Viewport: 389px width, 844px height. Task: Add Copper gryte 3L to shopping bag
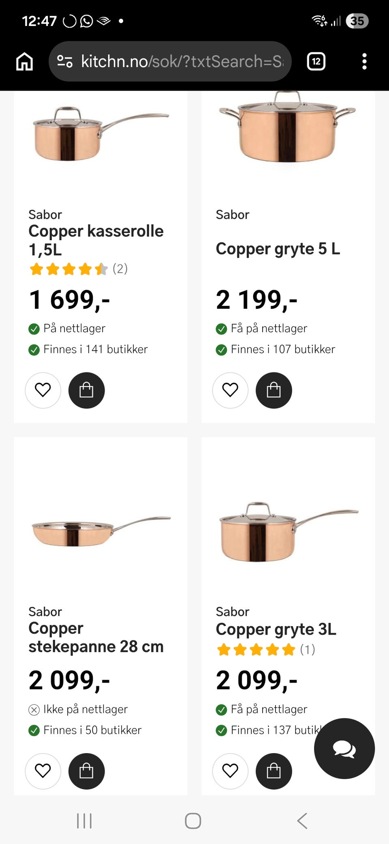[x=274, y=771]
